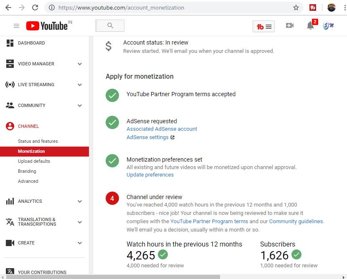Open the SJM channel account avatar
Viewport: 347px width, 279px height.
(328, 25)
